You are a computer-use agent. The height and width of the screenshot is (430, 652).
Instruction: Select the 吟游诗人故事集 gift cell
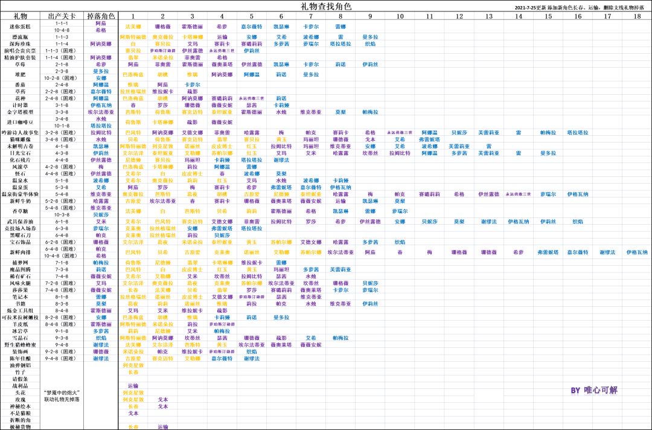pyautogui.click(x=21, y=133)
